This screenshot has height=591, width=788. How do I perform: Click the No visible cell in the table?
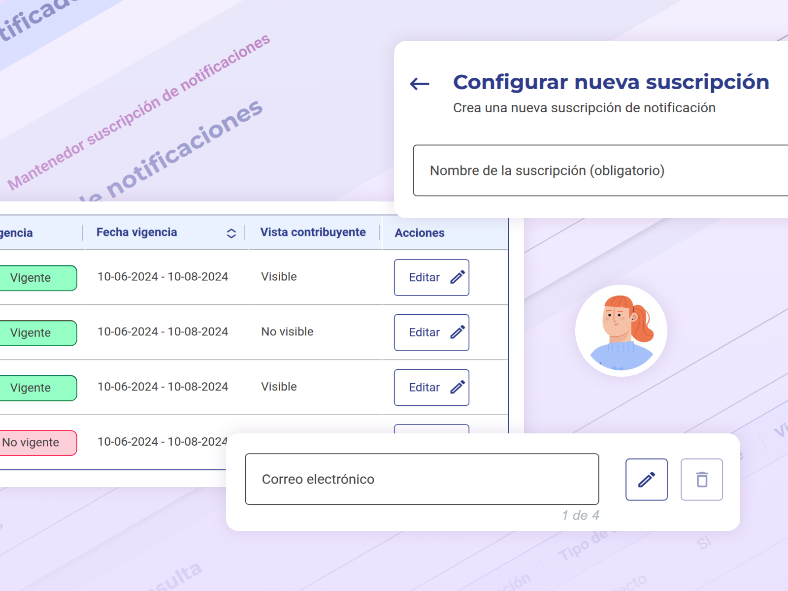[287, 332]
